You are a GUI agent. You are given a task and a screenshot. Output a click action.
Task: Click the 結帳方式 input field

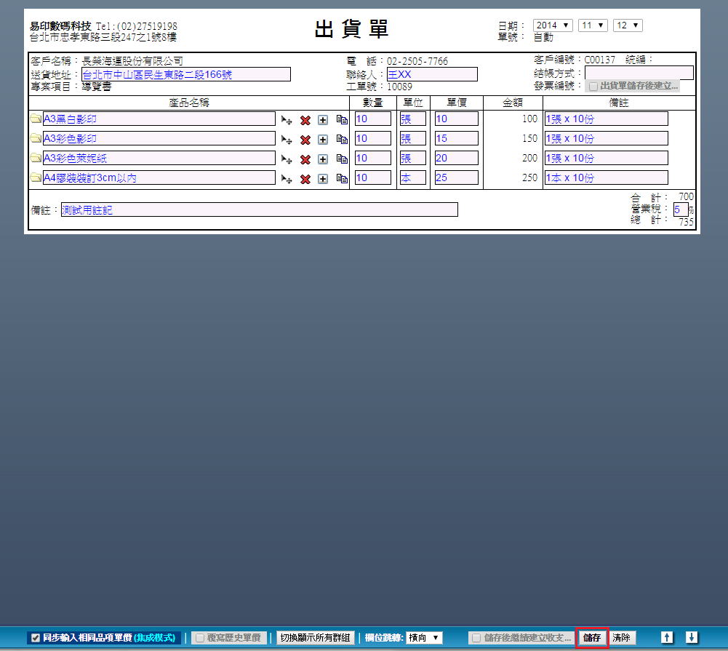639,73
